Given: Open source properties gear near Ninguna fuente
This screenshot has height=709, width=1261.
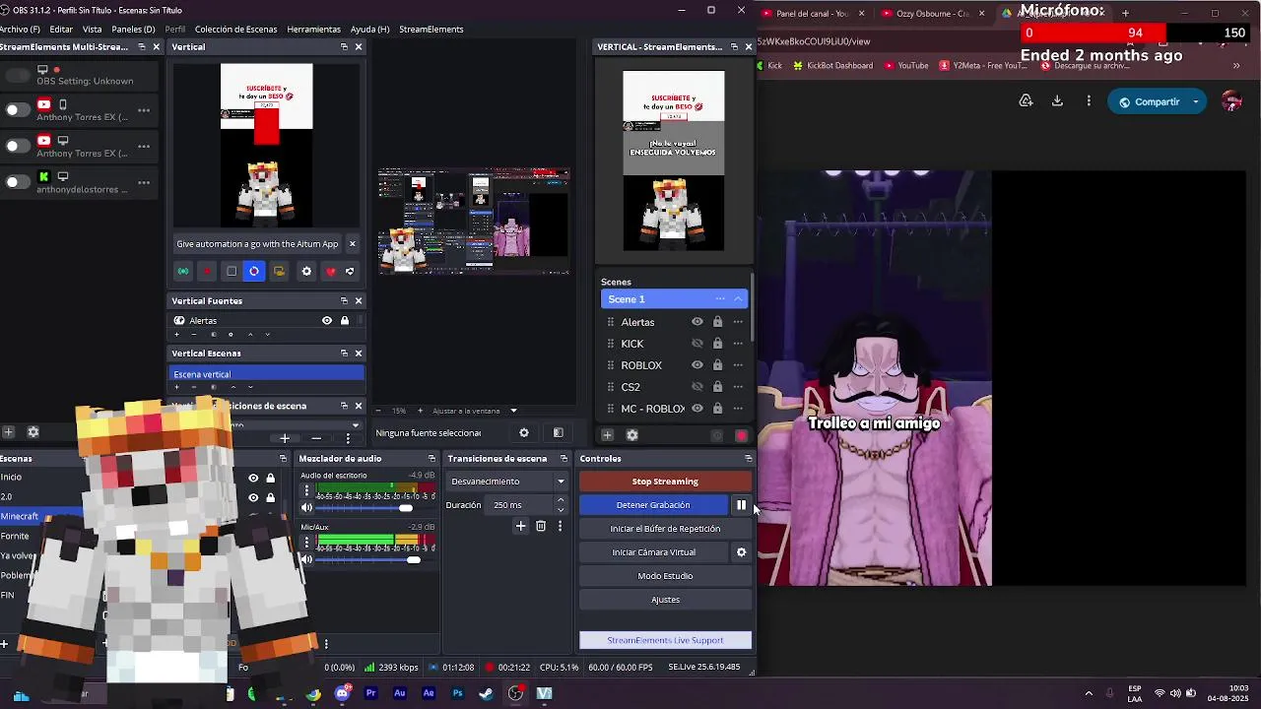Looking at the screenshot, I should (524, 433).
